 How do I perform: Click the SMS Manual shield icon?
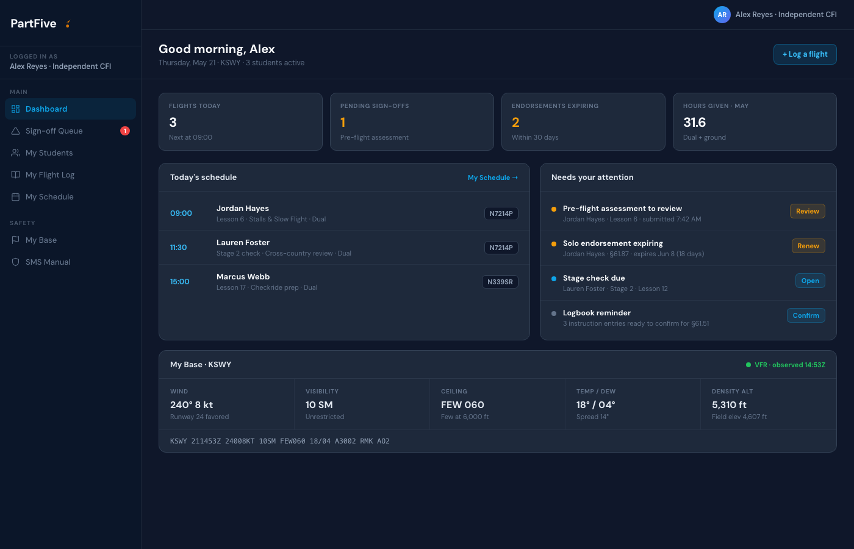point(16,262)
